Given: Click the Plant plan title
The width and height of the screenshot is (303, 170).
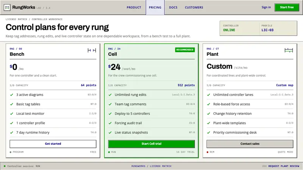Looking at the screenshot, I should coord(212,54).
